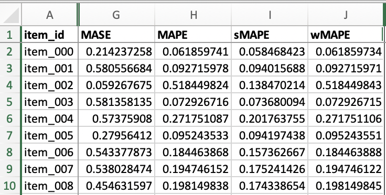Click the sMAPE header cell
This screenshot has height=195, width=386.
tap(270, 35)
